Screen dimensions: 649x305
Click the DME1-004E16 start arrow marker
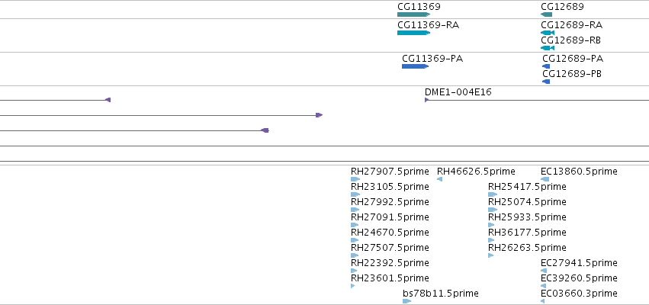tap(427, 100)
